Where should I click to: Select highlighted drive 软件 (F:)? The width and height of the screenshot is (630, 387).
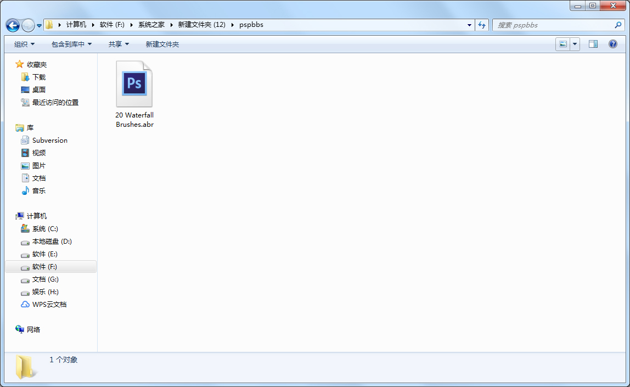coord(51,267)
